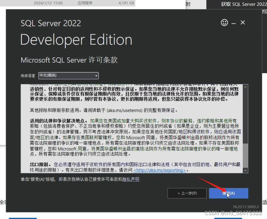Click the 获取 SQL Server 2022 header

(244, 4)
